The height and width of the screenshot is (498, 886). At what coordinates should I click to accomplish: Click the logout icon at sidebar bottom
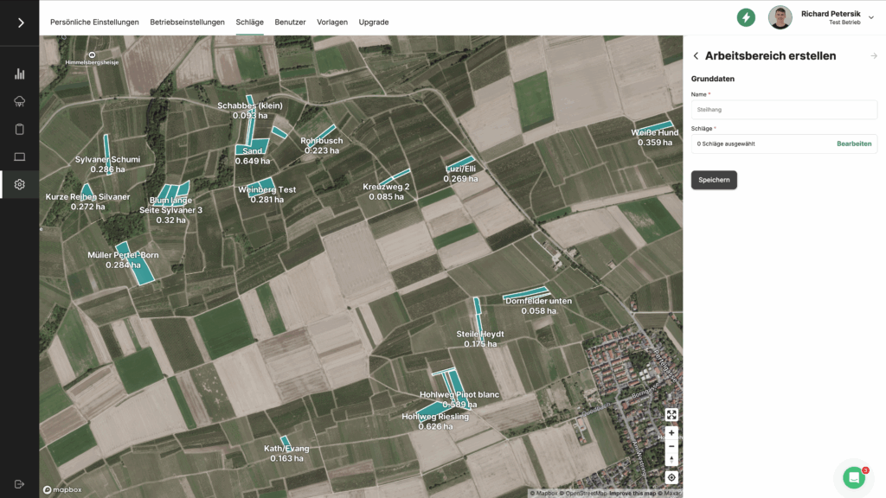coord(20,483)
